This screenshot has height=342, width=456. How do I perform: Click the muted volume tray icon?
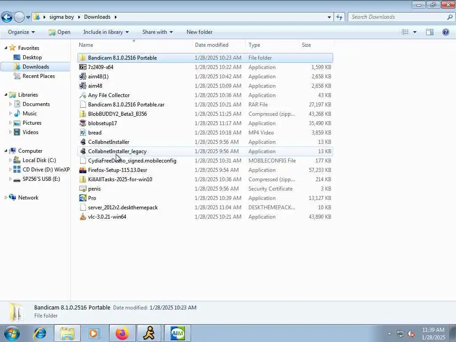(411, 334)
